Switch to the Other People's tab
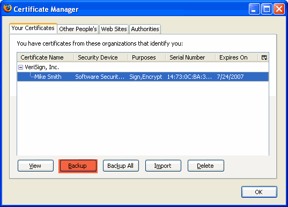288x207 pixels. click(x=78, y=29)
